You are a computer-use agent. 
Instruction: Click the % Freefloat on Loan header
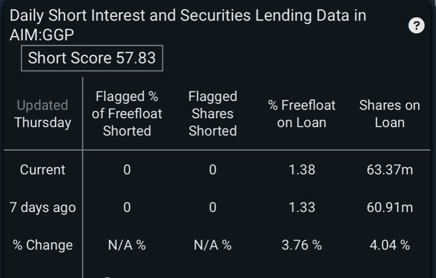pos(302,114)
